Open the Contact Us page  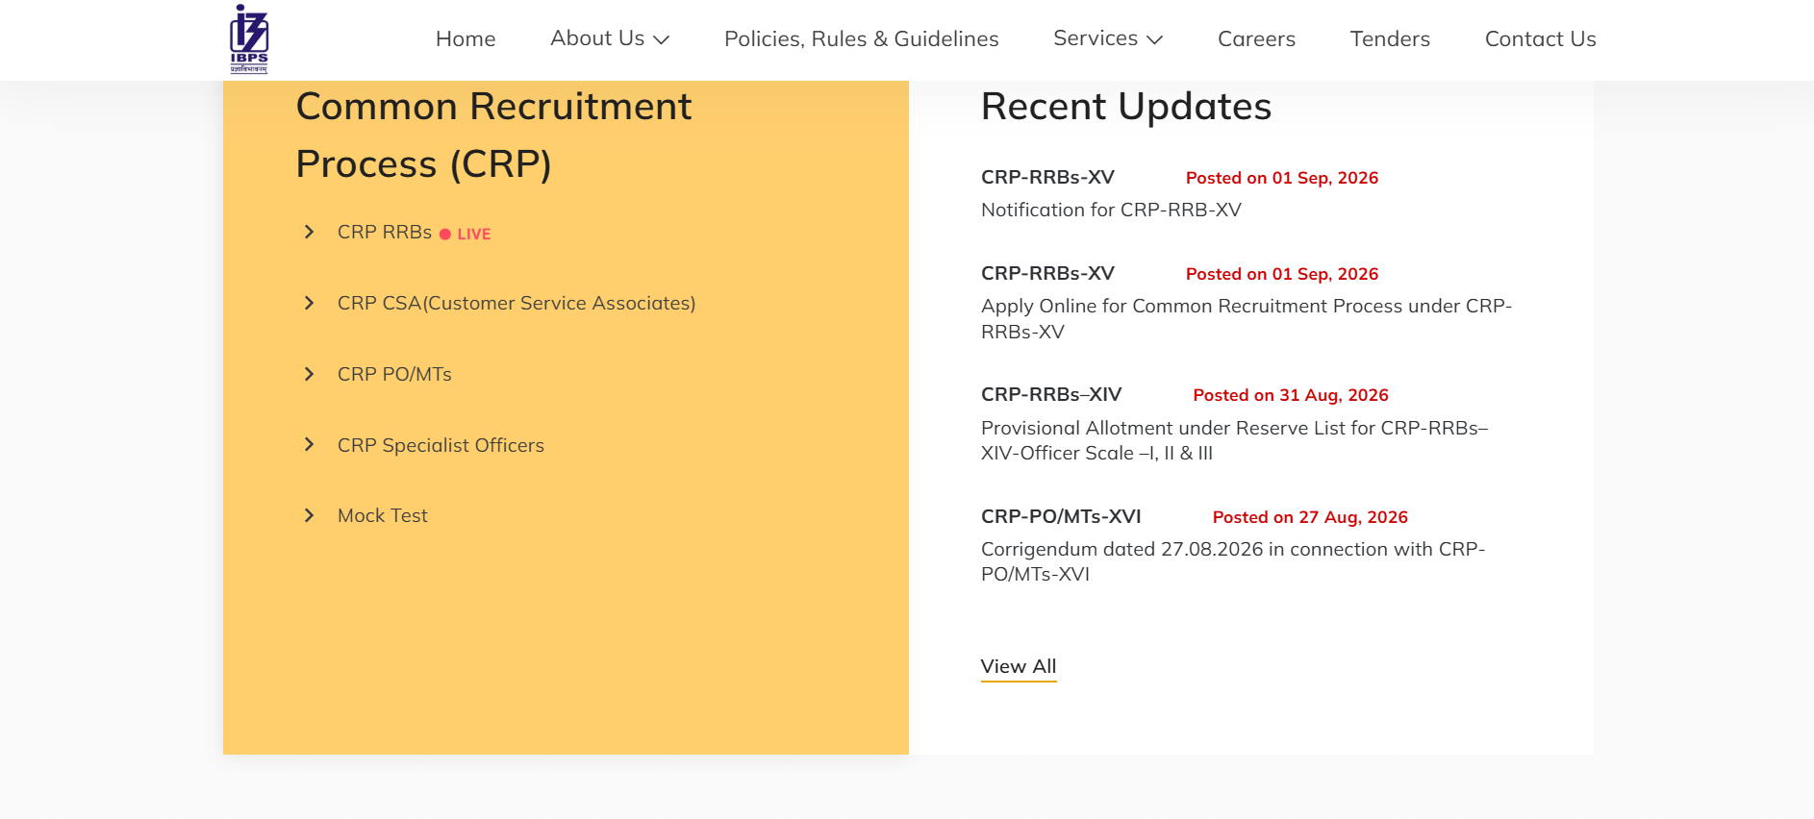tap(1540, 39)
